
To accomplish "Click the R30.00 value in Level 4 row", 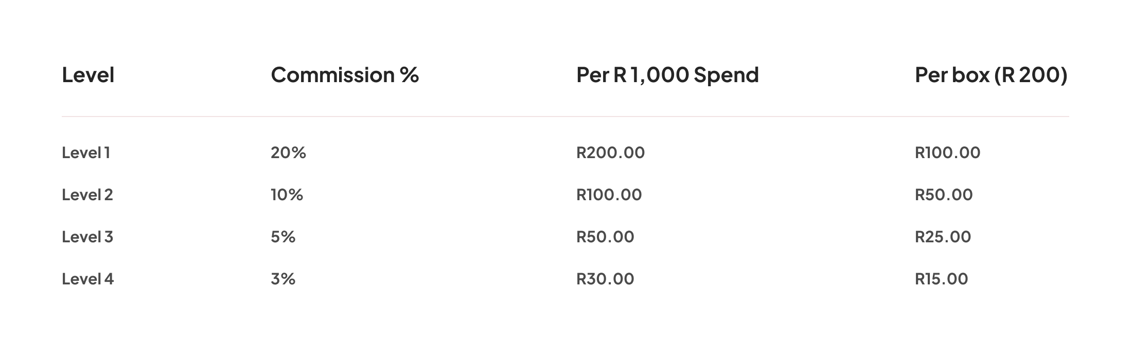I will click(605, 279).
